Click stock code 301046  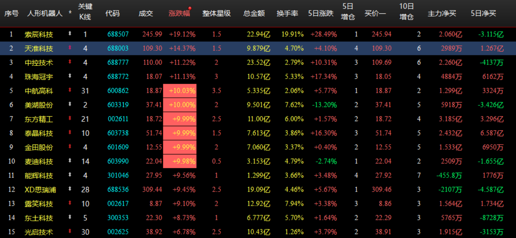118,175
